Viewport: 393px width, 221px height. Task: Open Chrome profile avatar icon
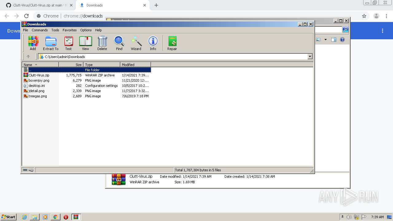376,16
